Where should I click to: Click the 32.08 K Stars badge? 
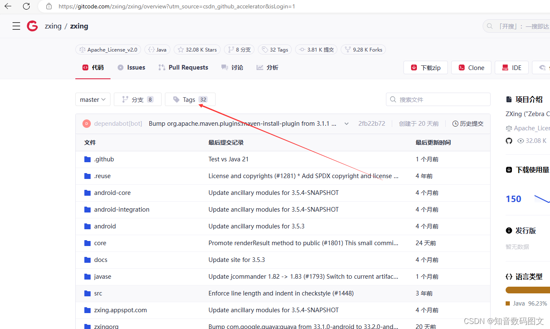coord(197,49)
